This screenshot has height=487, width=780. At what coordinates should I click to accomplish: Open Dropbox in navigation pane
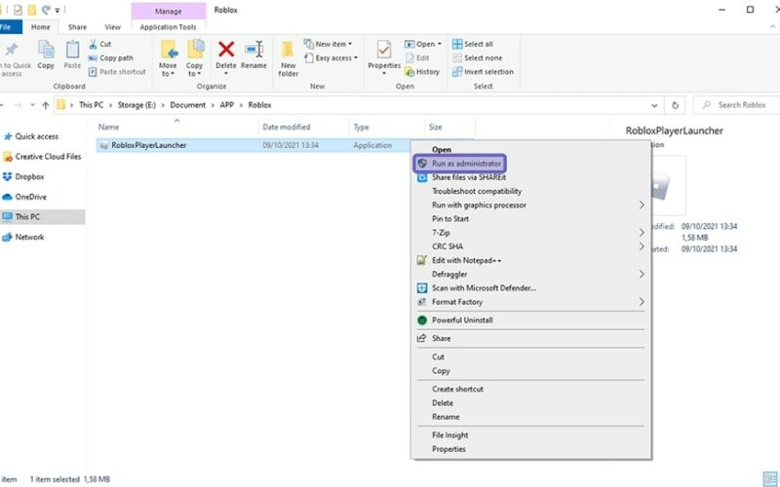click(x=23, y=177)
